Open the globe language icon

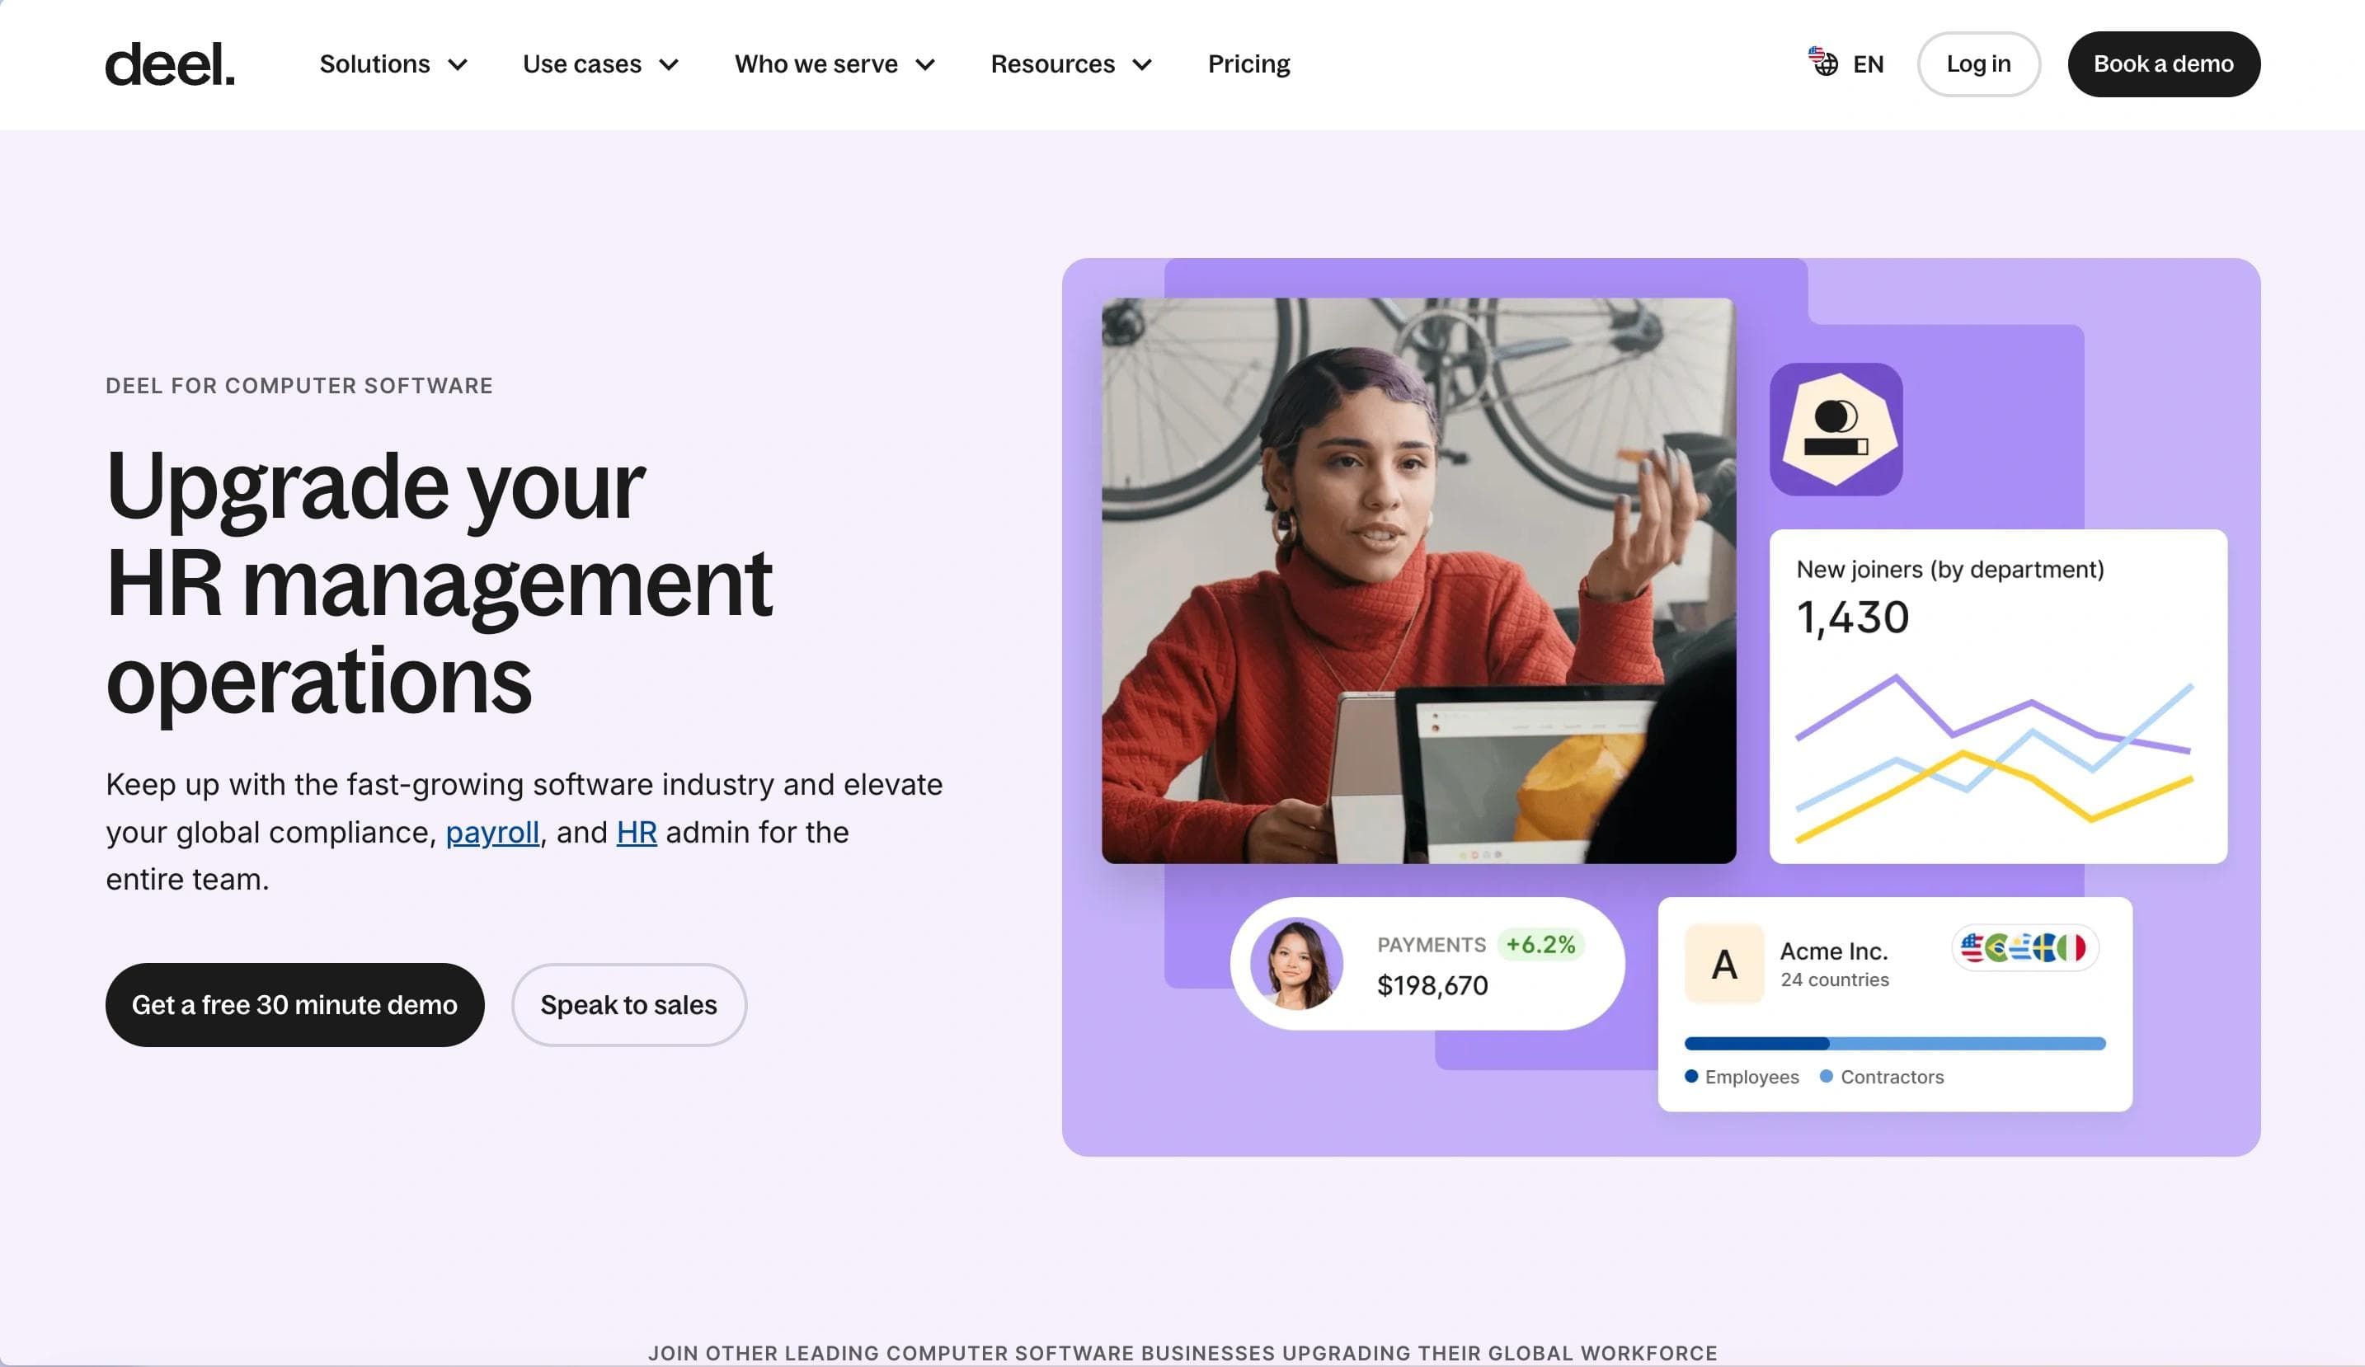click(x=1823, y=62)
